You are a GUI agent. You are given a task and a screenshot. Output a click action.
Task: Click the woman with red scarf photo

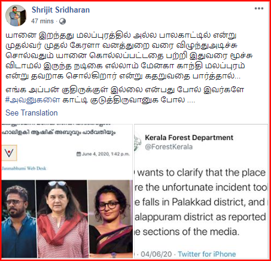(x=62, y=219)
